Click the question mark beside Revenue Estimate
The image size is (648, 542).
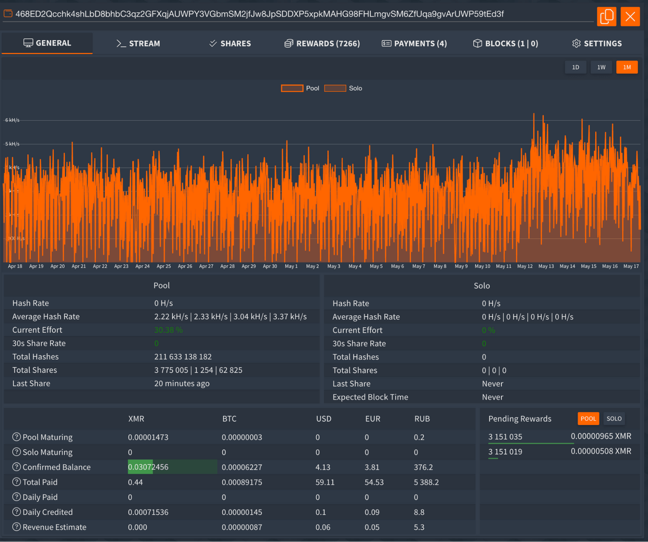point(17,527)
